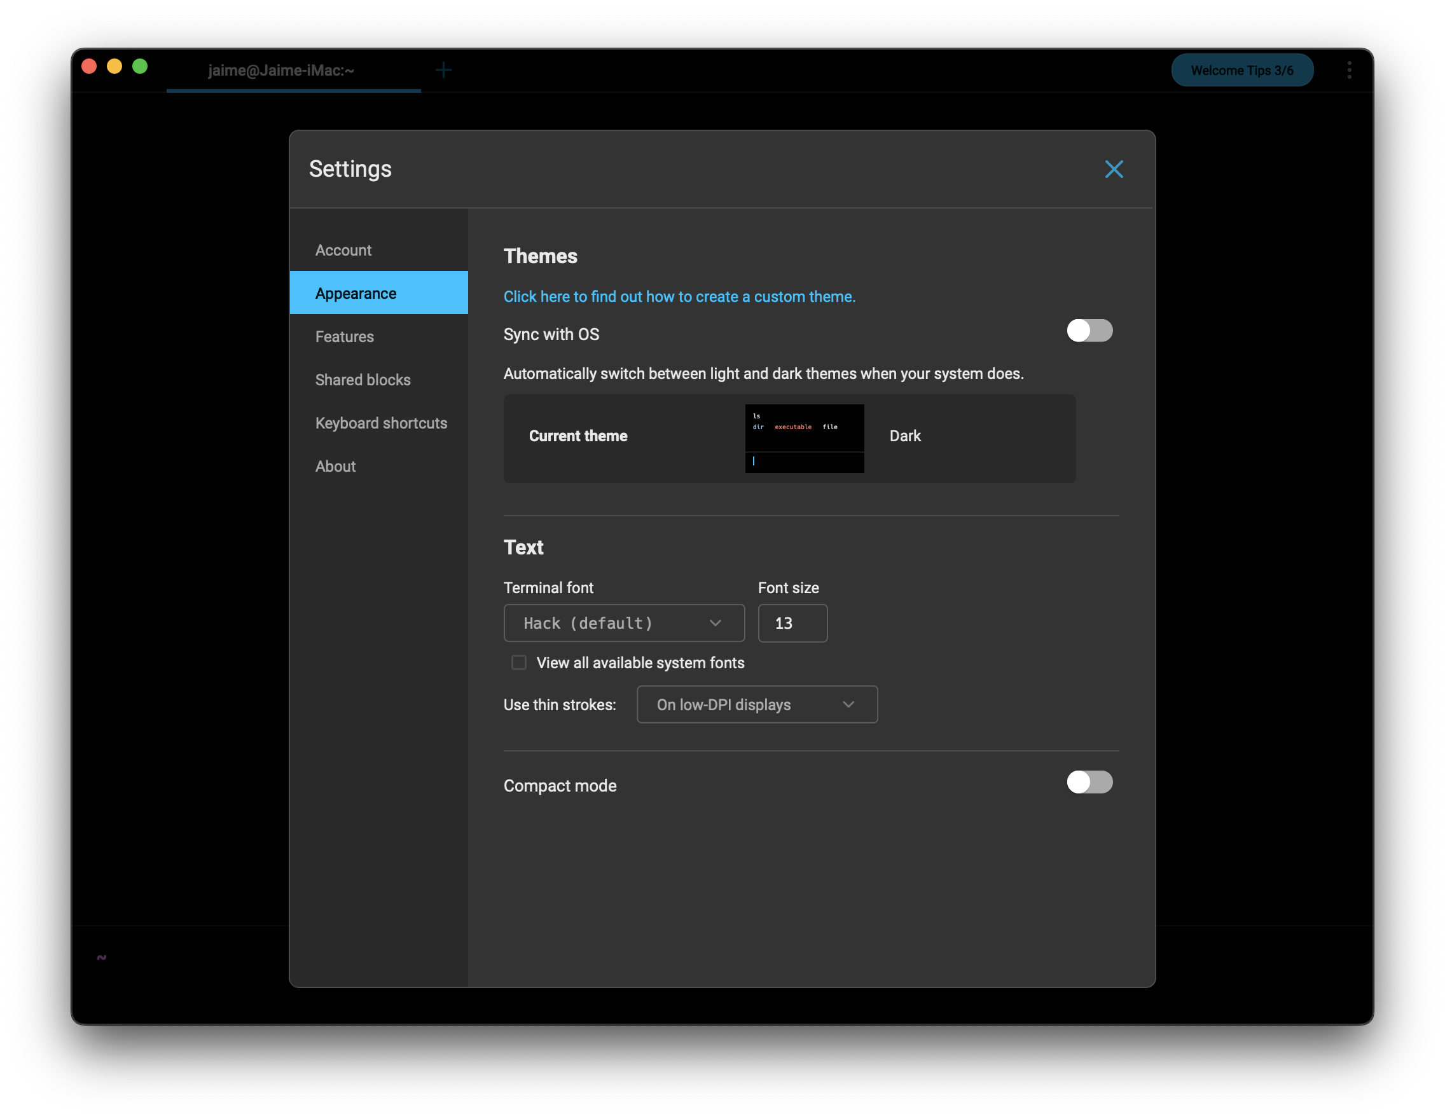Click the yellow minimize window button

point(114,66)
